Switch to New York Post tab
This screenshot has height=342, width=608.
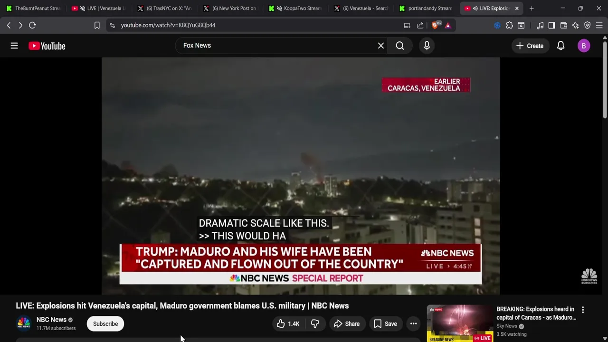229,9
